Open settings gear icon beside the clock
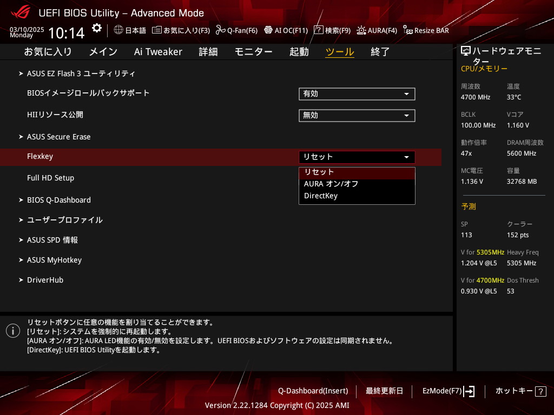554x415 pixels. coord(96,28)
